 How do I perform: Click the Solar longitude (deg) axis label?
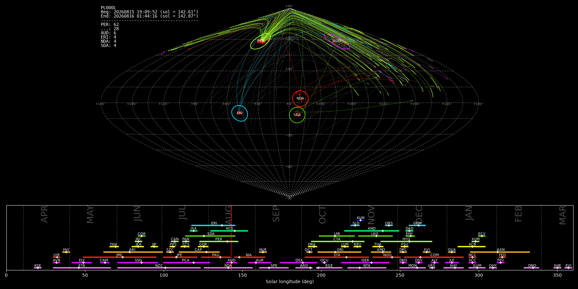[x=290, y=282]
